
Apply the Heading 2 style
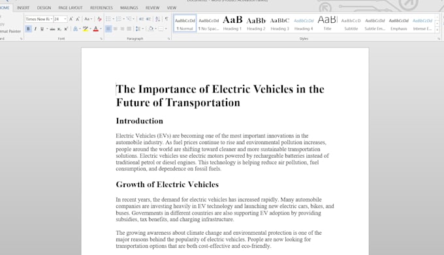pyautogui.click(x=256, y=23)
